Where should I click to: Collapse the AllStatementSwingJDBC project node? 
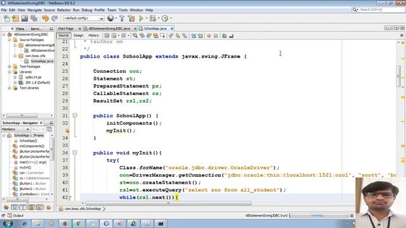tap(4, 34)
